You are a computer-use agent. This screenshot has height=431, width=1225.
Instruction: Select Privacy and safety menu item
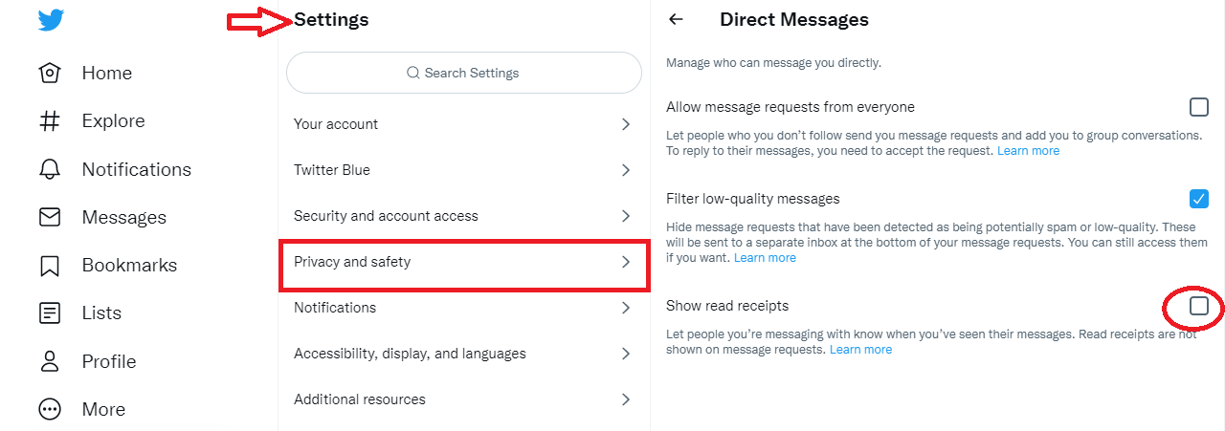(x=464, y=262)
